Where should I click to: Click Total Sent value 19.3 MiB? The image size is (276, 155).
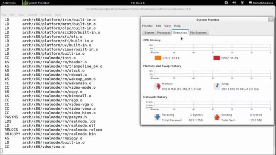(256, 120)
